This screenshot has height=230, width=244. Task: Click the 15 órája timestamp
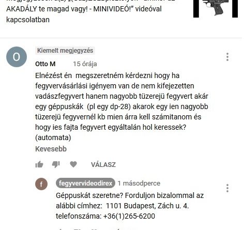pos(85,64)
